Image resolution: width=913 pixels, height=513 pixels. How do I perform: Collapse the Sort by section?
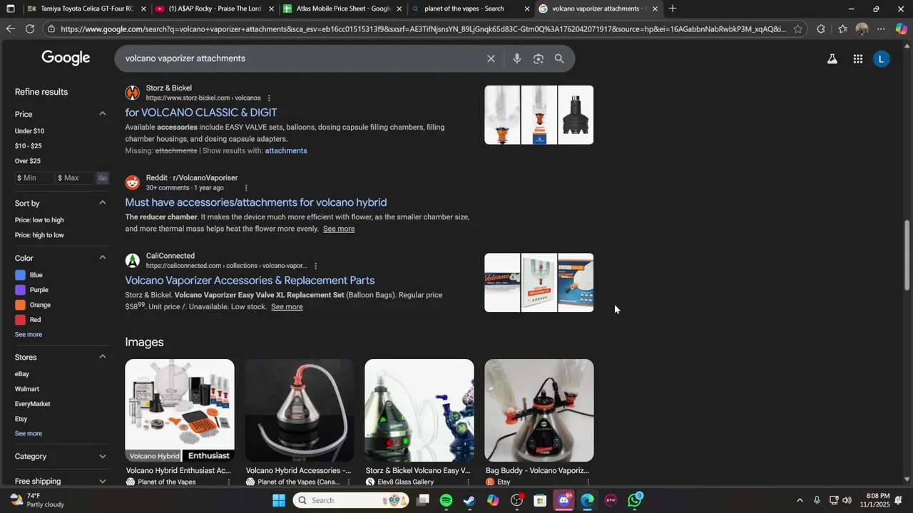pos(102,203)
